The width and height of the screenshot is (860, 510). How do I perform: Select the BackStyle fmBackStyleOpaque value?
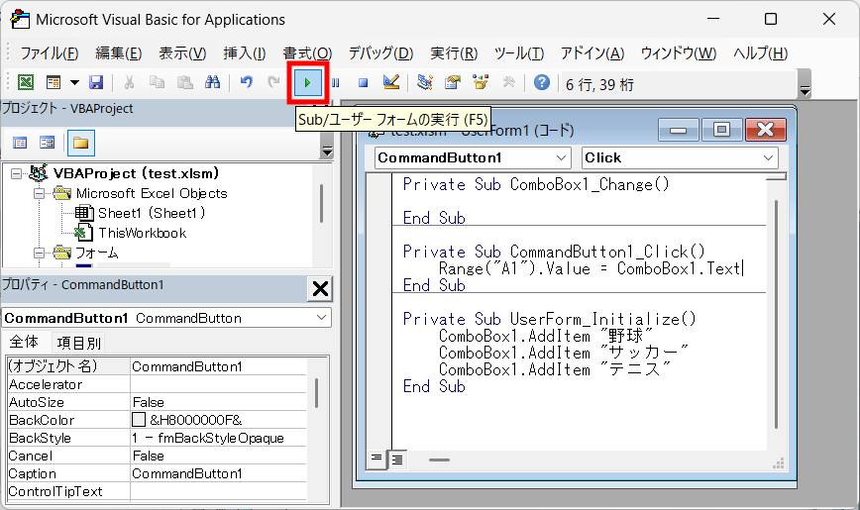pyautogui.click(x=218, y=438)
